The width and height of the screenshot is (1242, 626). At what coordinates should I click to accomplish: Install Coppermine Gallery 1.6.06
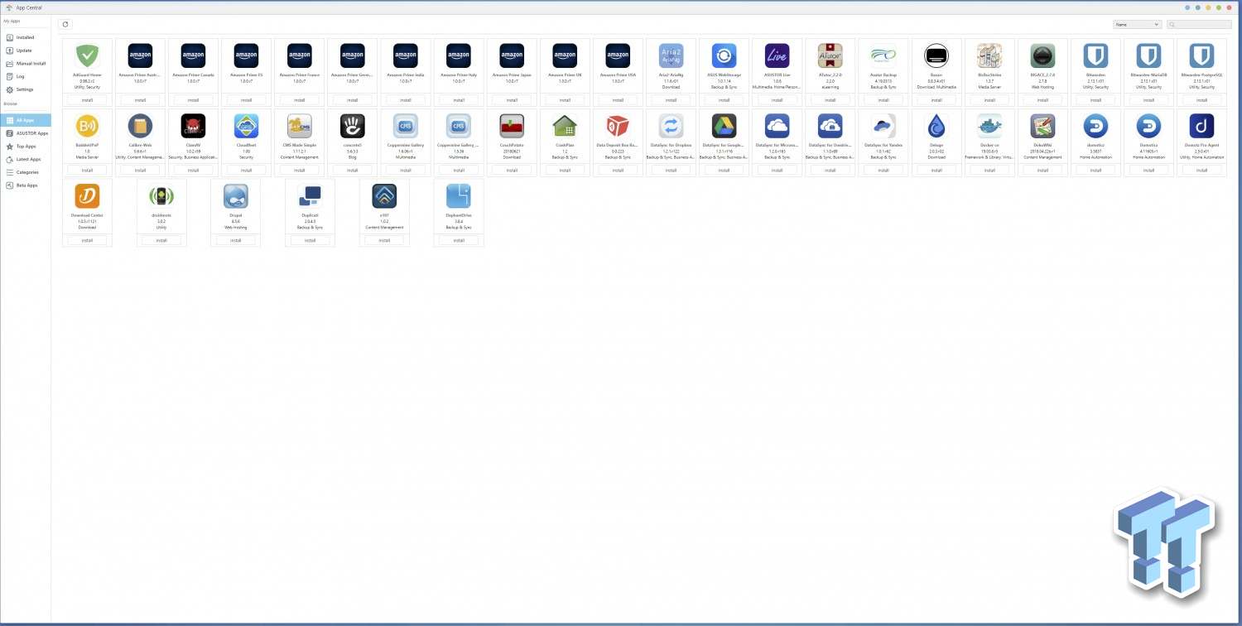point(406,170)
